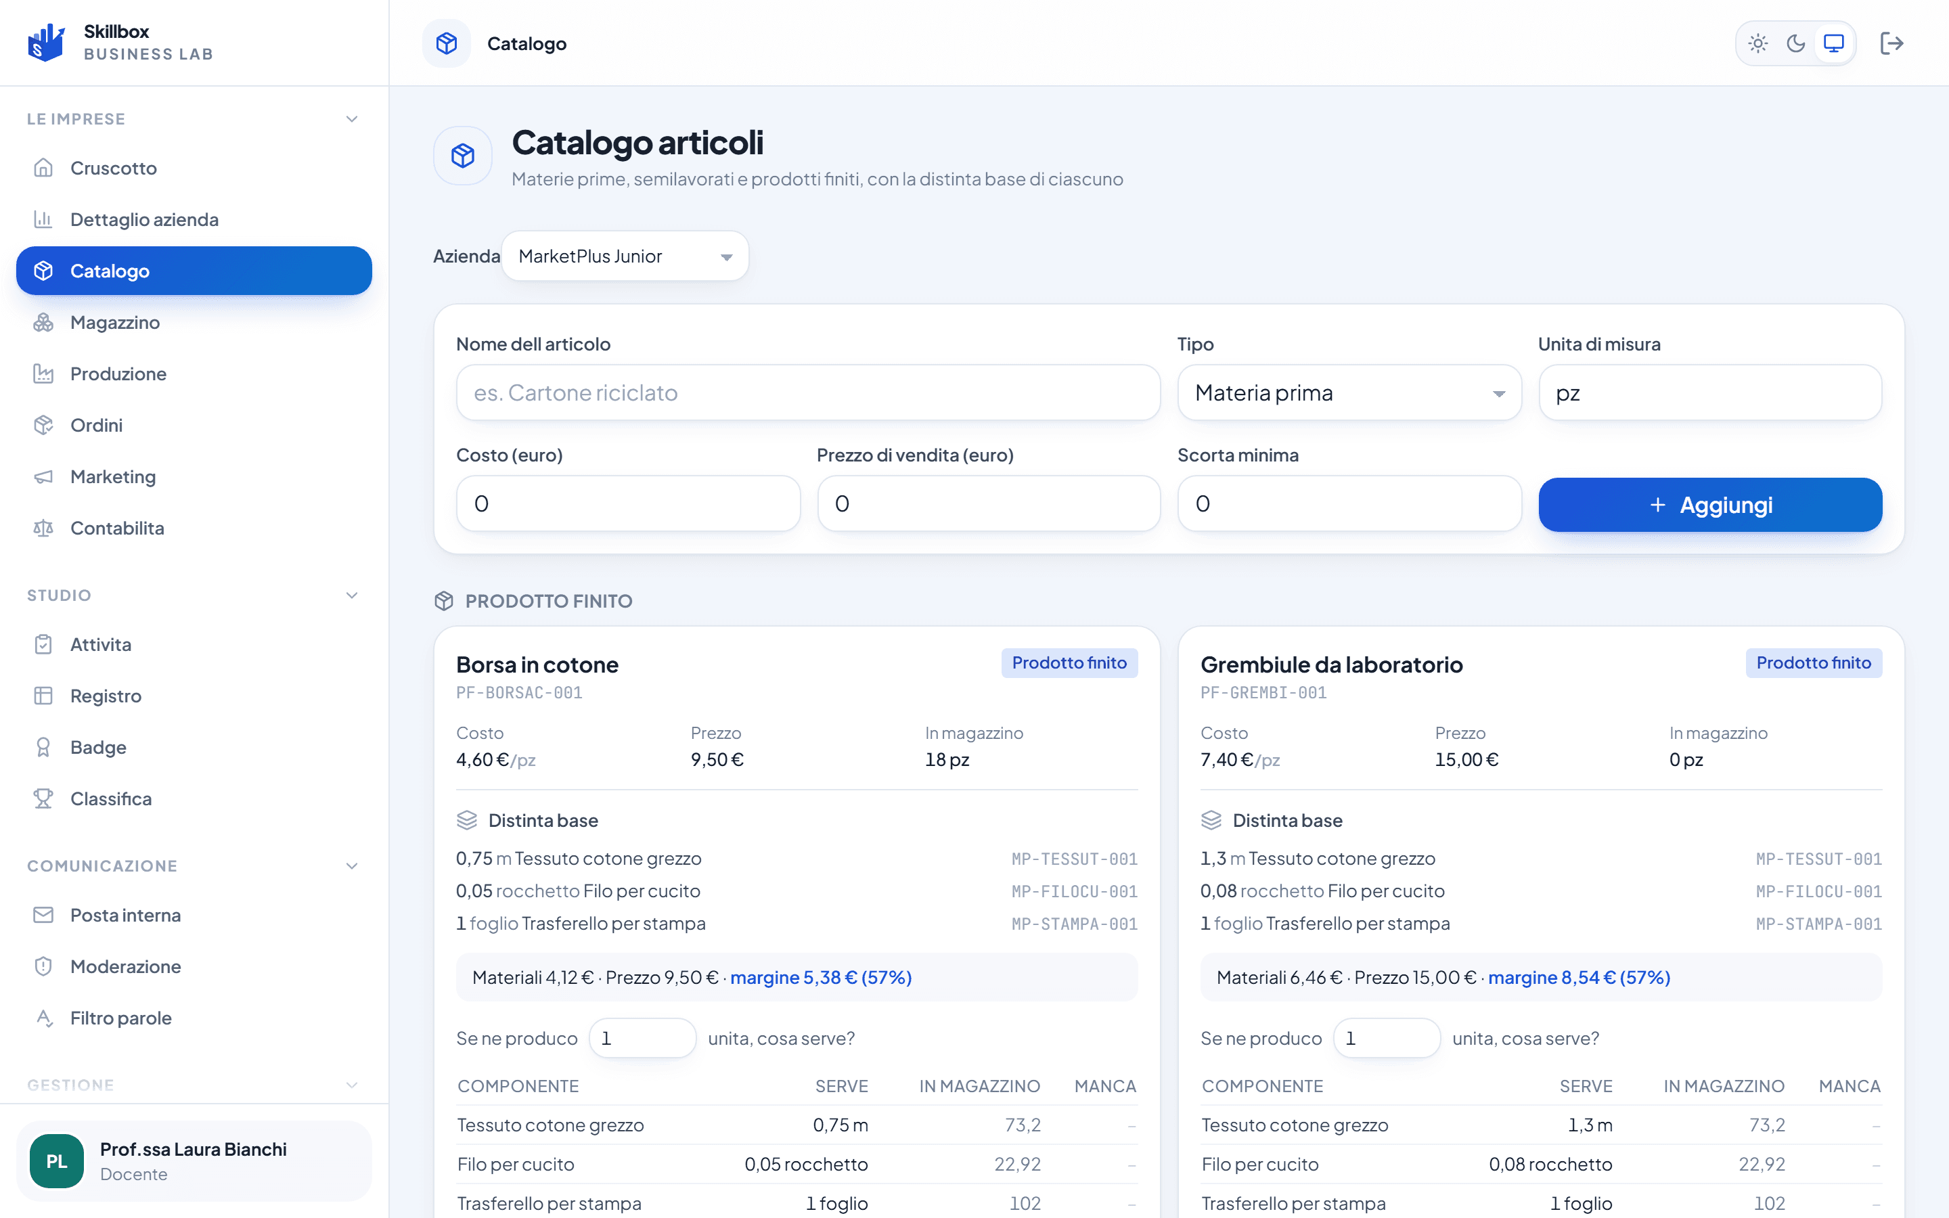Open Prof.ssa Laura Bianchi profile card
Image resolution: width=1949 pixels, height=1218 pixels.
[194, 1160]
